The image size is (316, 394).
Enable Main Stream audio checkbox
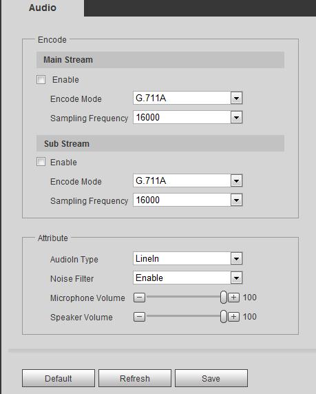point(41,80)
